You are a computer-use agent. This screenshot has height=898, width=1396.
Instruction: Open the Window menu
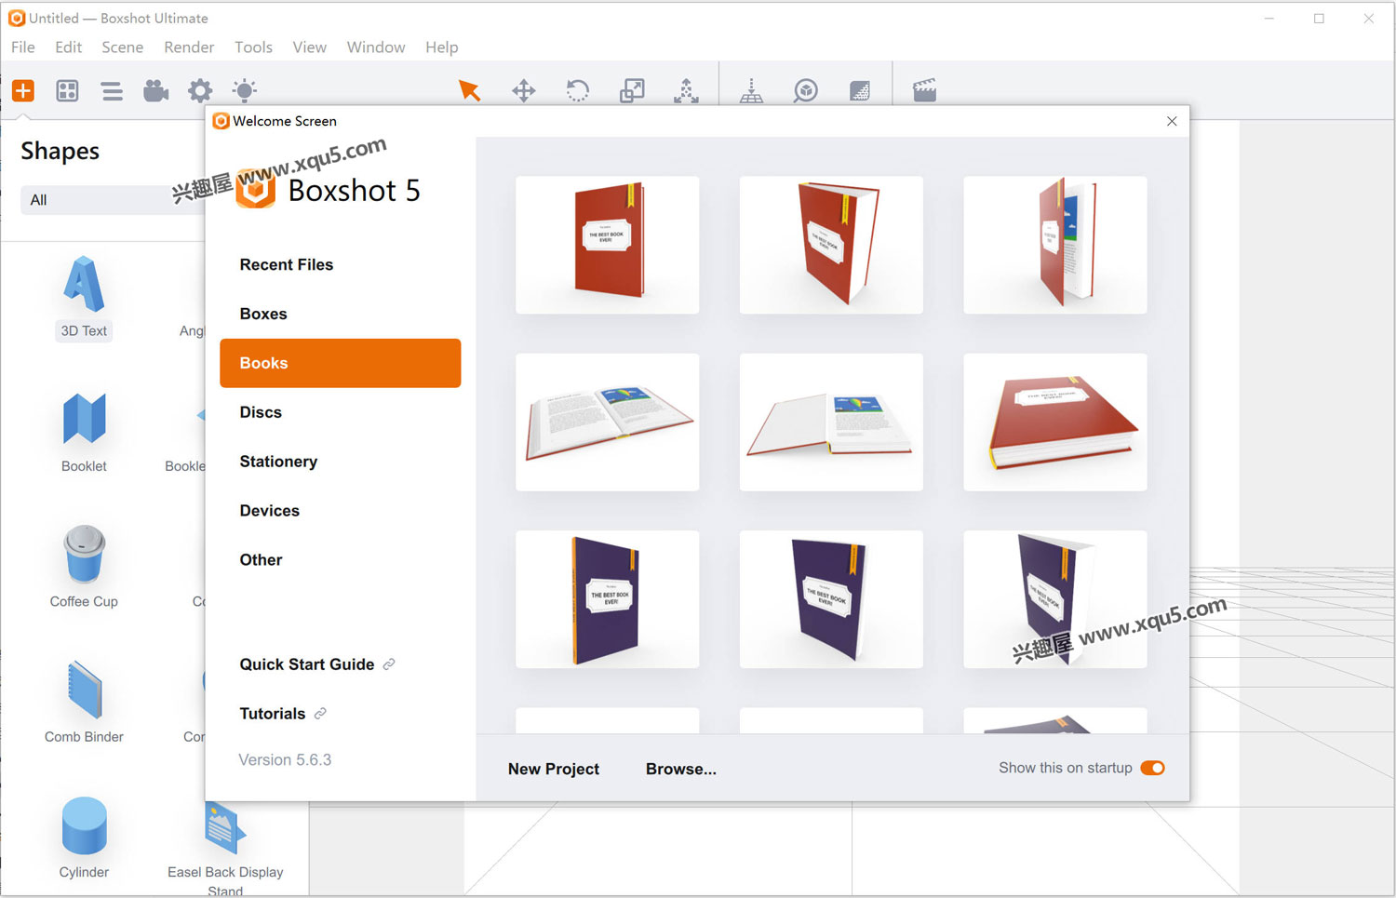(376, 47)
